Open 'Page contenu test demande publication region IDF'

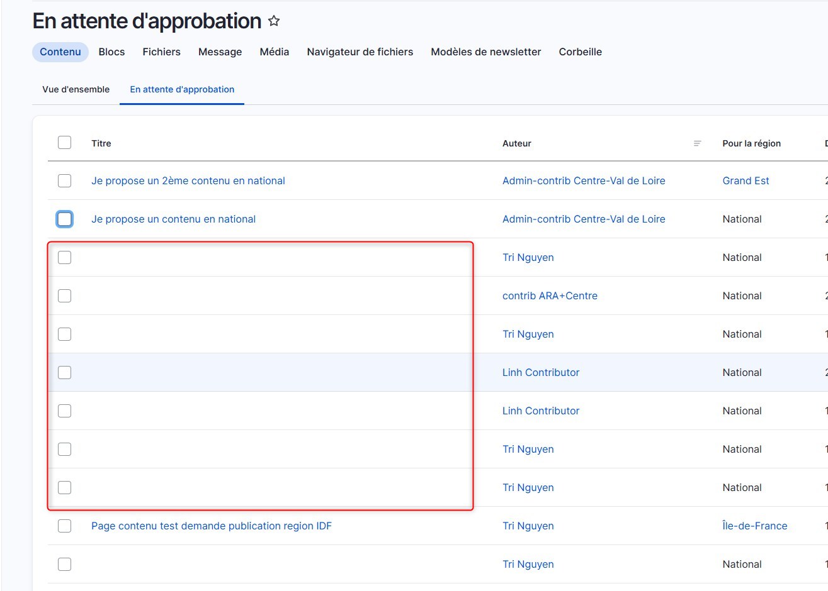pyautogui.click(x=211, y=526)
